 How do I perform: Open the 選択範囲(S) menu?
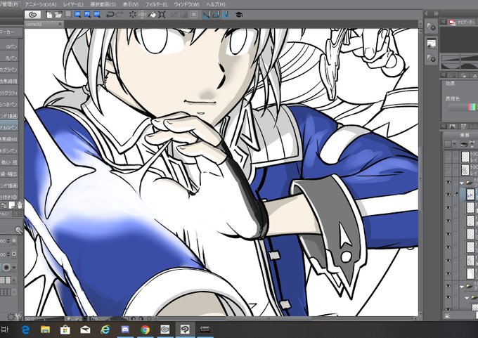pos(103,4)
